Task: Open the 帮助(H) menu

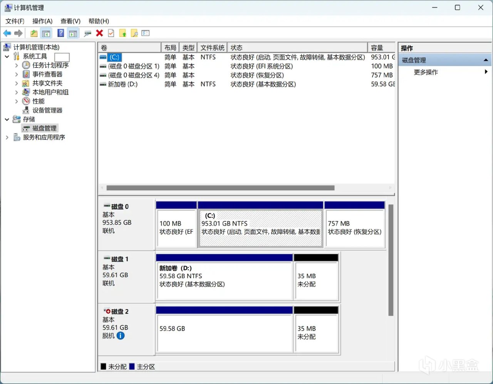Action: click(x=99, y=21)
